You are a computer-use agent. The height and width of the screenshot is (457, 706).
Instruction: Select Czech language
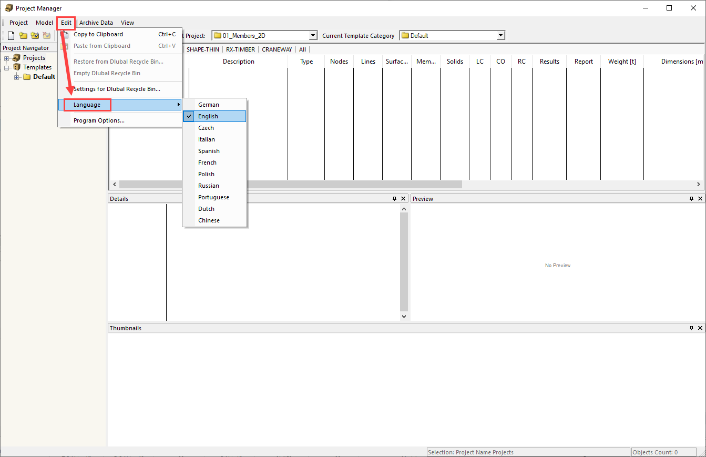[214, 128]
